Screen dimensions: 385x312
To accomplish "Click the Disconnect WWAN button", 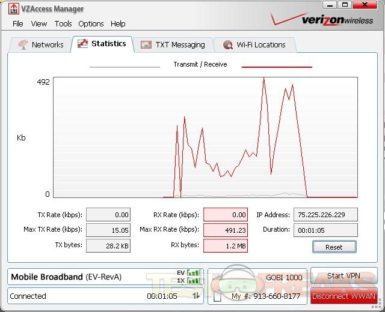I will pyautogui.click(x=343, y=296).
